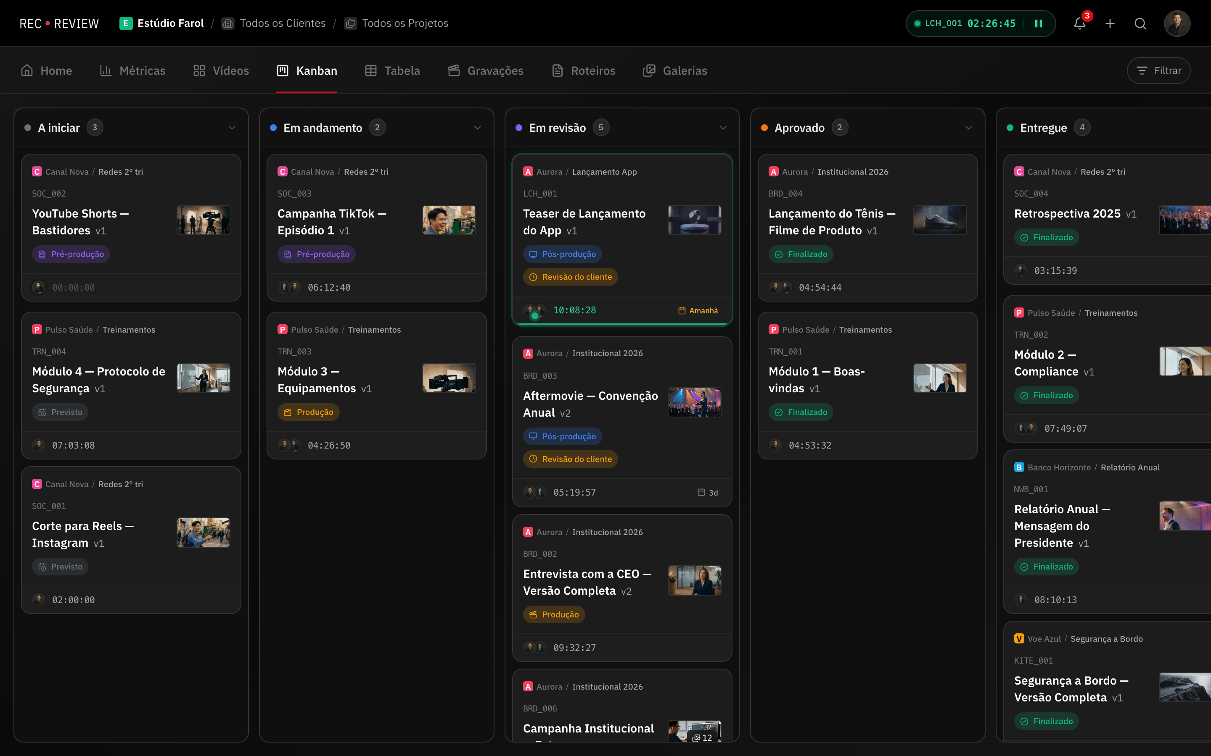The height and width of the screenshot is (756, 1211).
Task: Pause the LCH_001 running timer
Action: click(1038, 24)
